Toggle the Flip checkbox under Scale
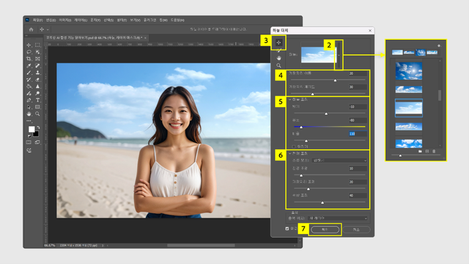 (294, 146)
